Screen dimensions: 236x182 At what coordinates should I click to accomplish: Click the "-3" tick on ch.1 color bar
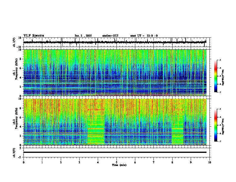pyautogui.click(x=220, y=60)
